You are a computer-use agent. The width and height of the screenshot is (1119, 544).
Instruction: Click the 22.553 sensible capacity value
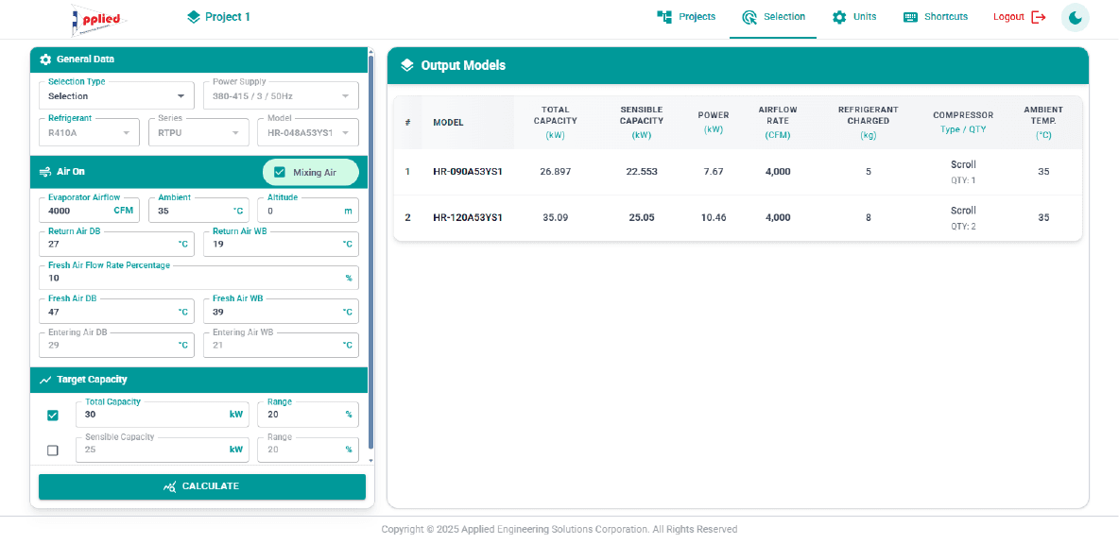point(642,172)
